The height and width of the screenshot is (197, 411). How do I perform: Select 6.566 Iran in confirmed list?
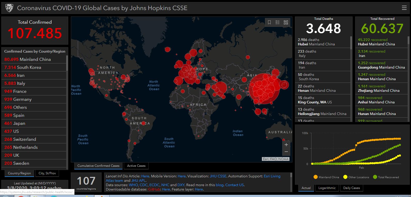[x=34, y=75]
